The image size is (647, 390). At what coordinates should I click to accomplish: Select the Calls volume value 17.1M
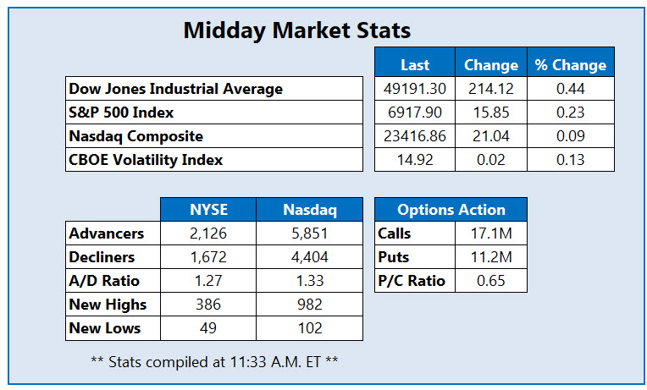point(486,233)
